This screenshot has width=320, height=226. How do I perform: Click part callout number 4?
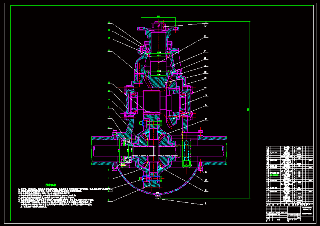[109, 178]
